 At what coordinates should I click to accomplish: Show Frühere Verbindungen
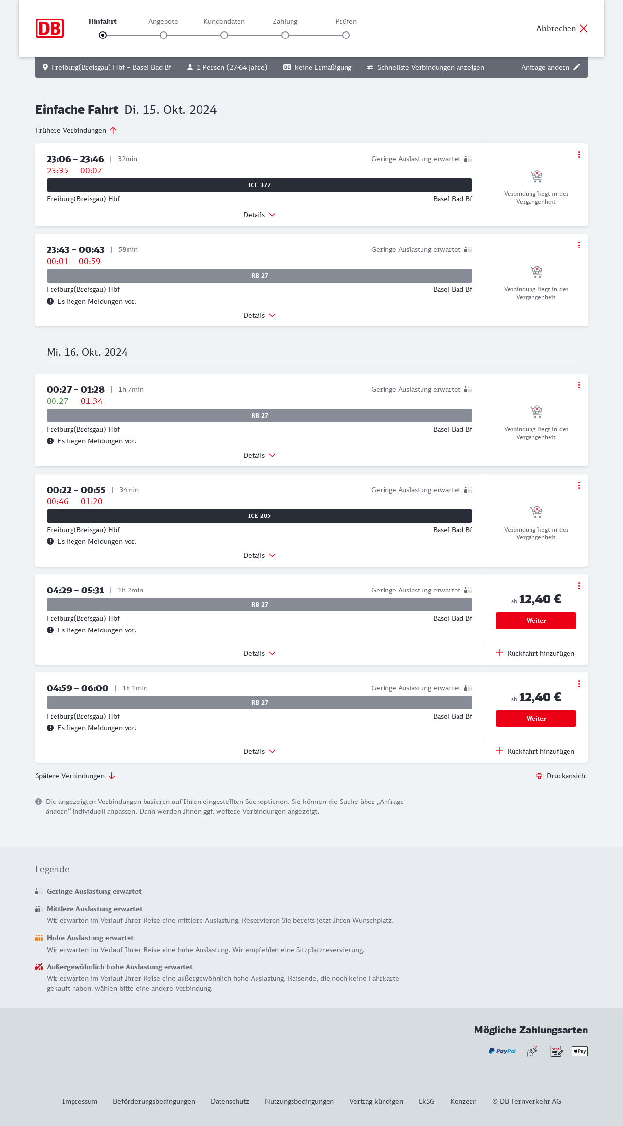(76, 130)
